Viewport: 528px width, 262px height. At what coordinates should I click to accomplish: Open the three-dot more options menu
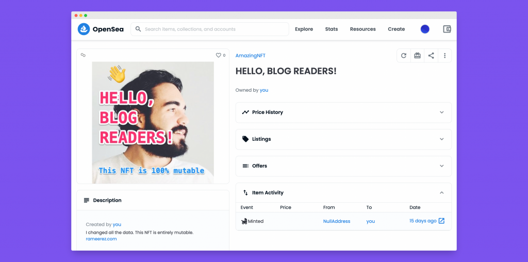[x=445, y=56]
